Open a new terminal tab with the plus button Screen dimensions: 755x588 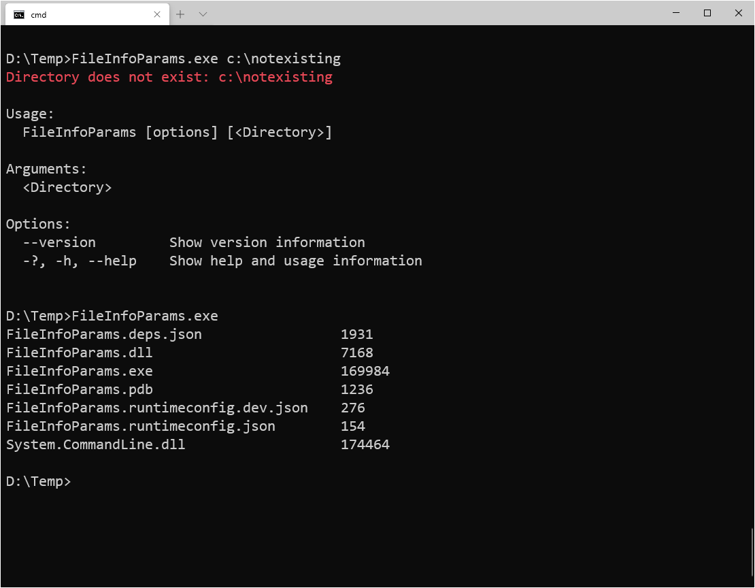coord(180,14)
